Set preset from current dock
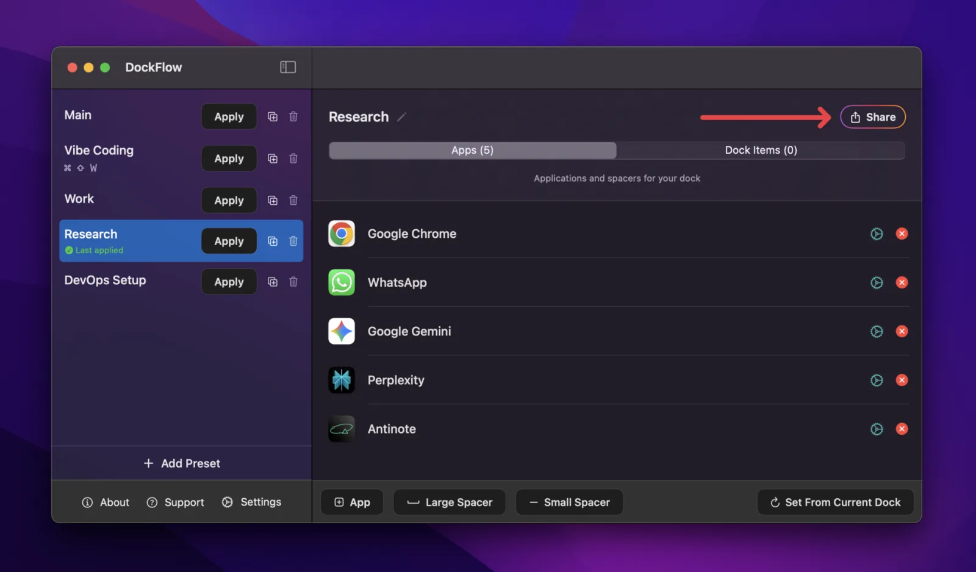The height and width of the screenshot is (572, 976). 836,502
